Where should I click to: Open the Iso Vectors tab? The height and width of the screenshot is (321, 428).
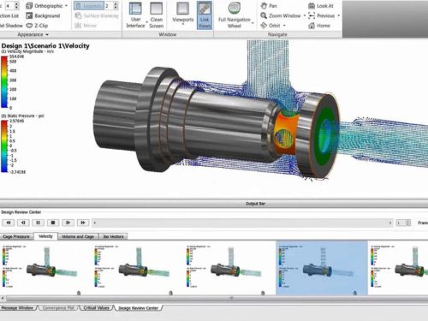114,236
